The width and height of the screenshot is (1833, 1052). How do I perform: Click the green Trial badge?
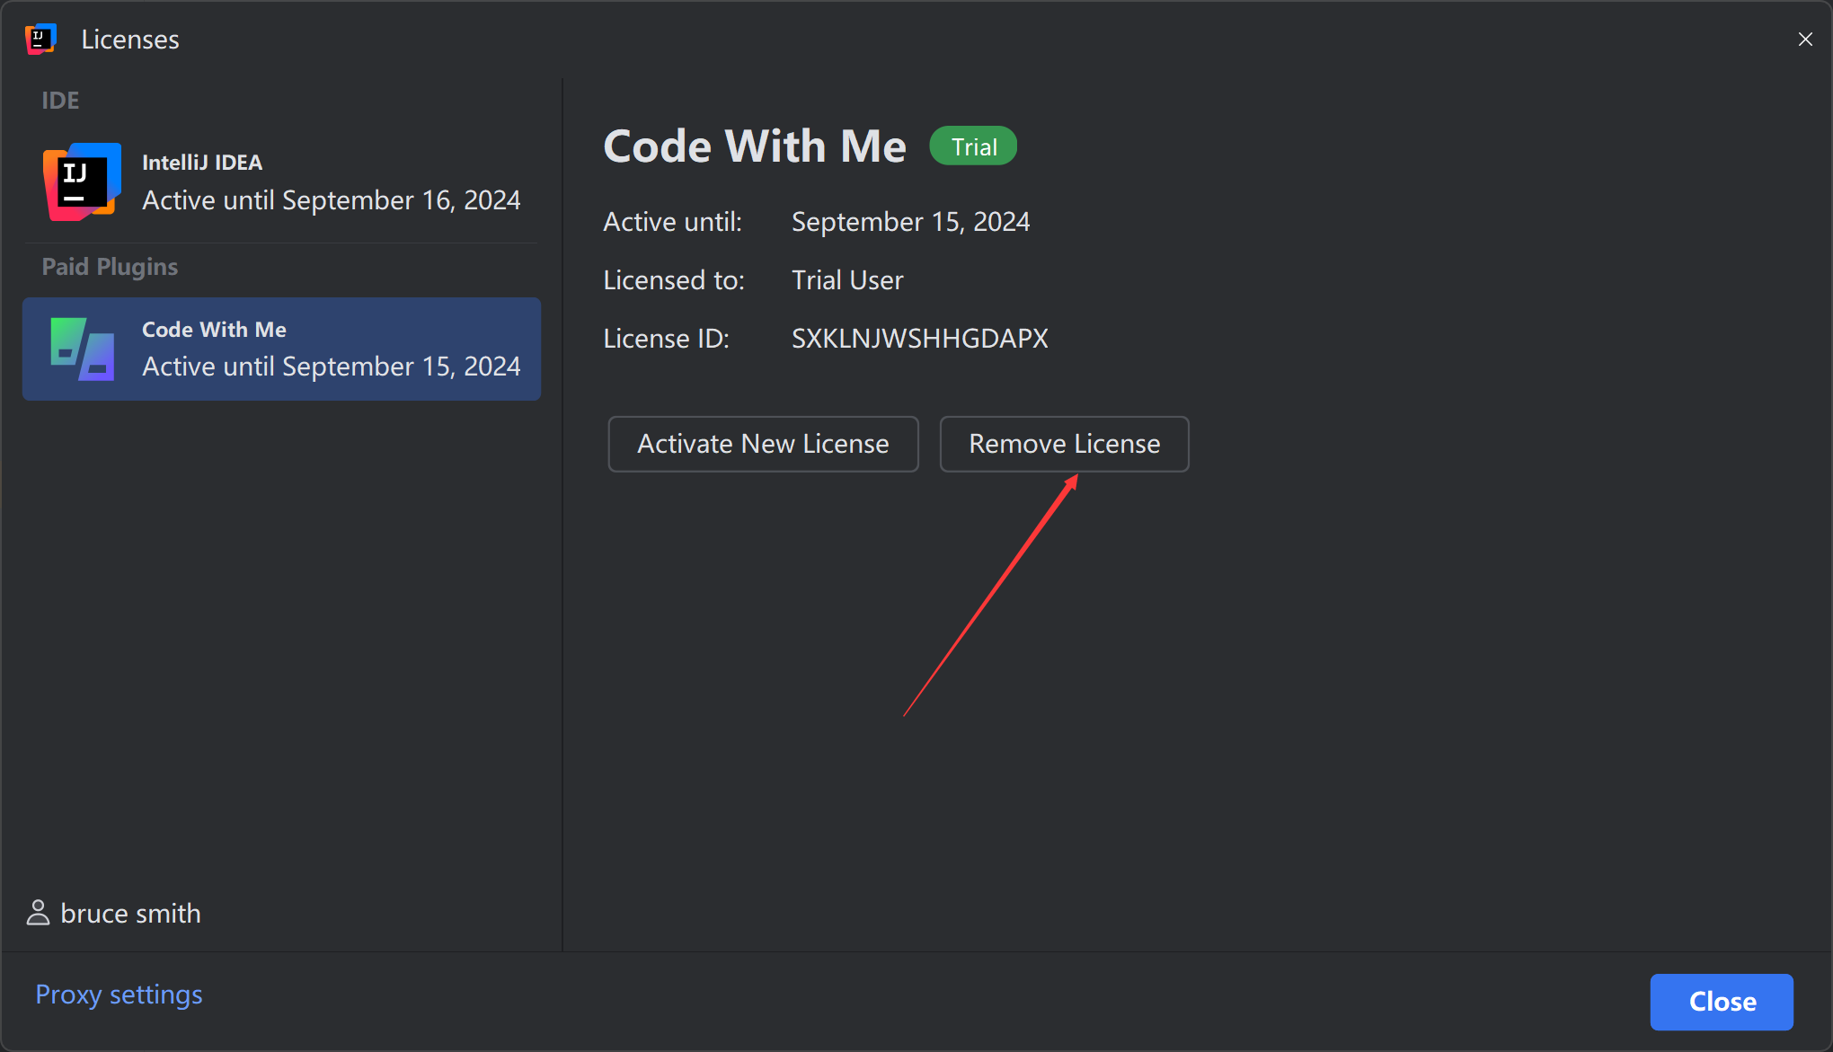(973, 146)
